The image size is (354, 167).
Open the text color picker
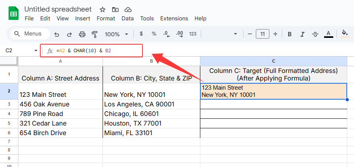click(x=328, y=34)
